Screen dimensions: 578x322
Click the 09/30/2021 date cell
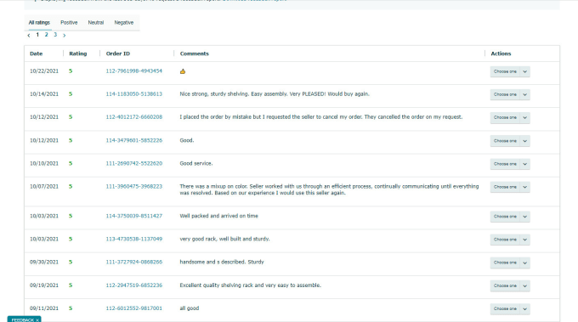(x=44, y=262)
